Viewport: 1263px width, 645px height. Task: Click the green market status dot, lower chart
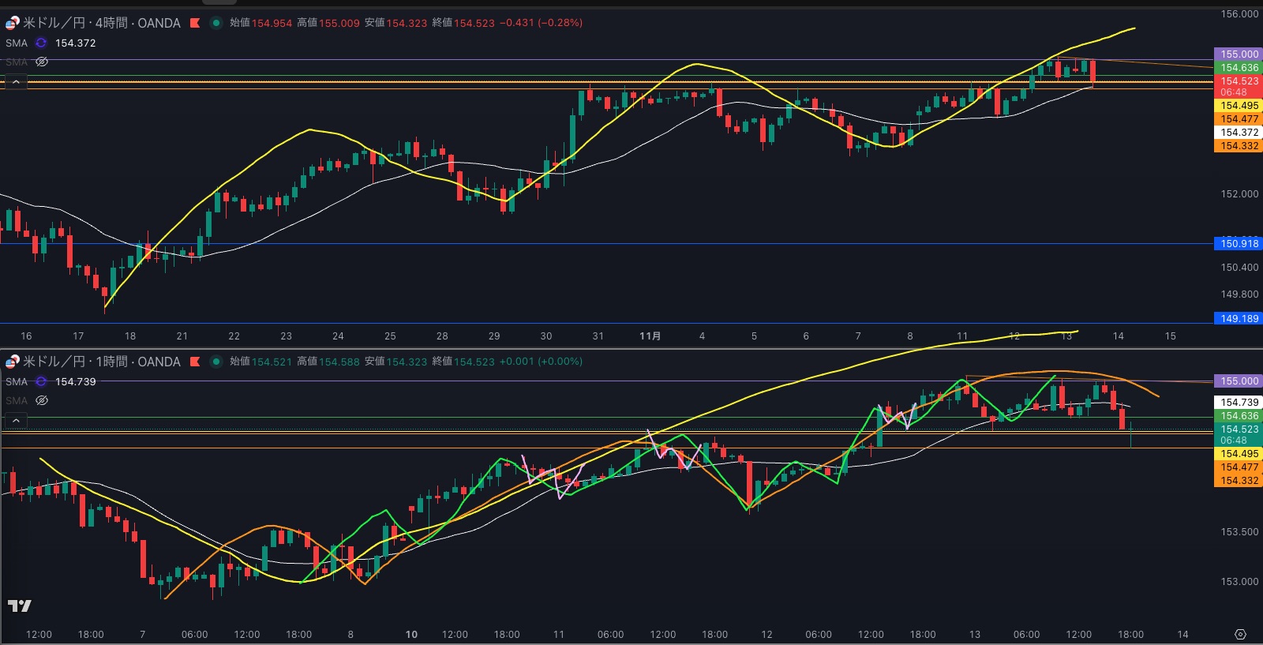215,362
